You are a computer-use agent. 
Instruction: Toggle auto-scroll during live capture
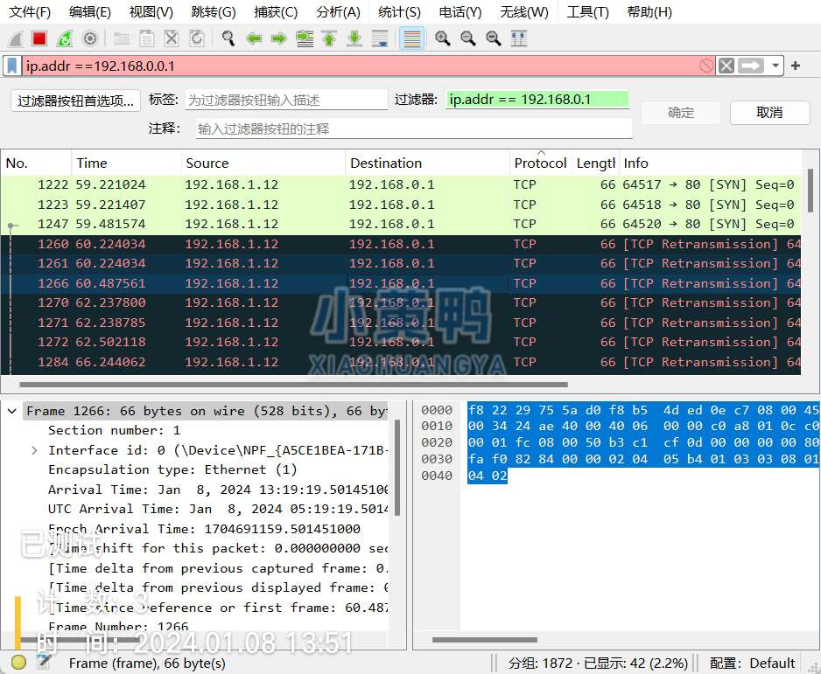[380, 38]
